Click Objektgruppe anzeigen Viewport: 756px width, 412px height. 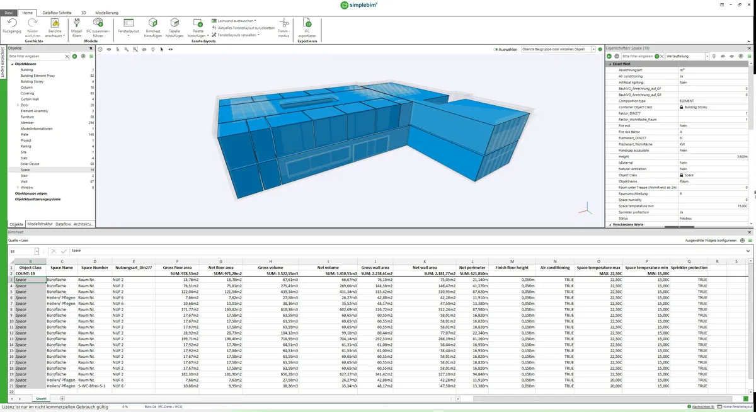[31, 193]
